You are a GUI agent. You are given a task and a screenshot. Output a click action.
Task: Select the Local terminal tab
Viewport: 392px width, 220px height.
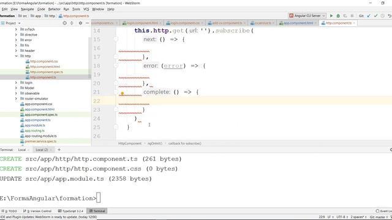click(22, 150)
